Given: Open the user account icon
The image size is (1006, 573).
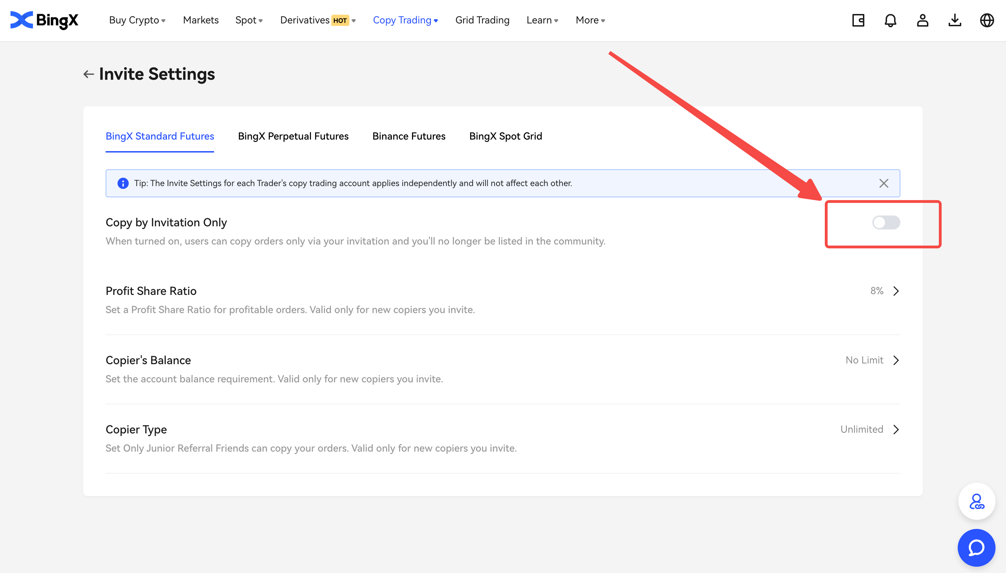Looking at the screenshot, I should tap(923, 20).
